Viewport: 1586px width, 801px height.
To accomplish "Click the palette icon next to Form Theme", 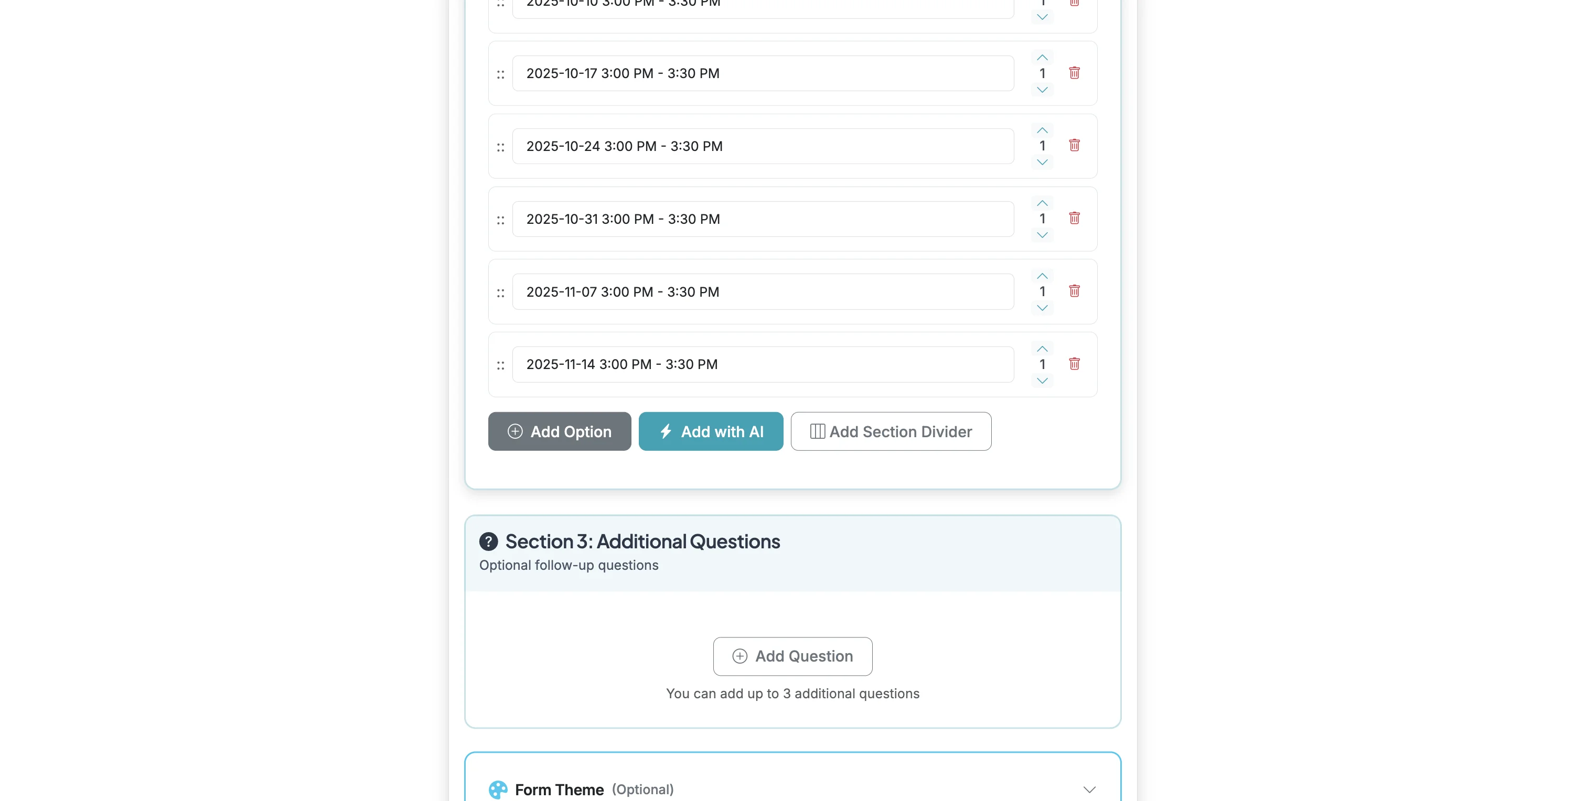I will tap(498, 789).
